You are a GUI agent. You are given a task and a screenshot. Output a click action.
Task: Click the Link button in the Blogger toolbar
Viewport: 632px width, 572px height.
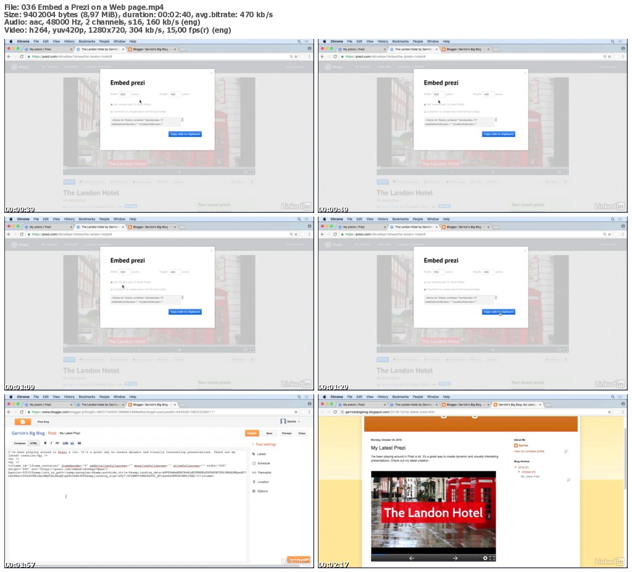click(65, 443)
